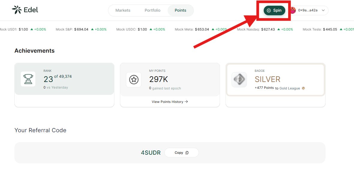Click the Edel logo

pos(25,10)
